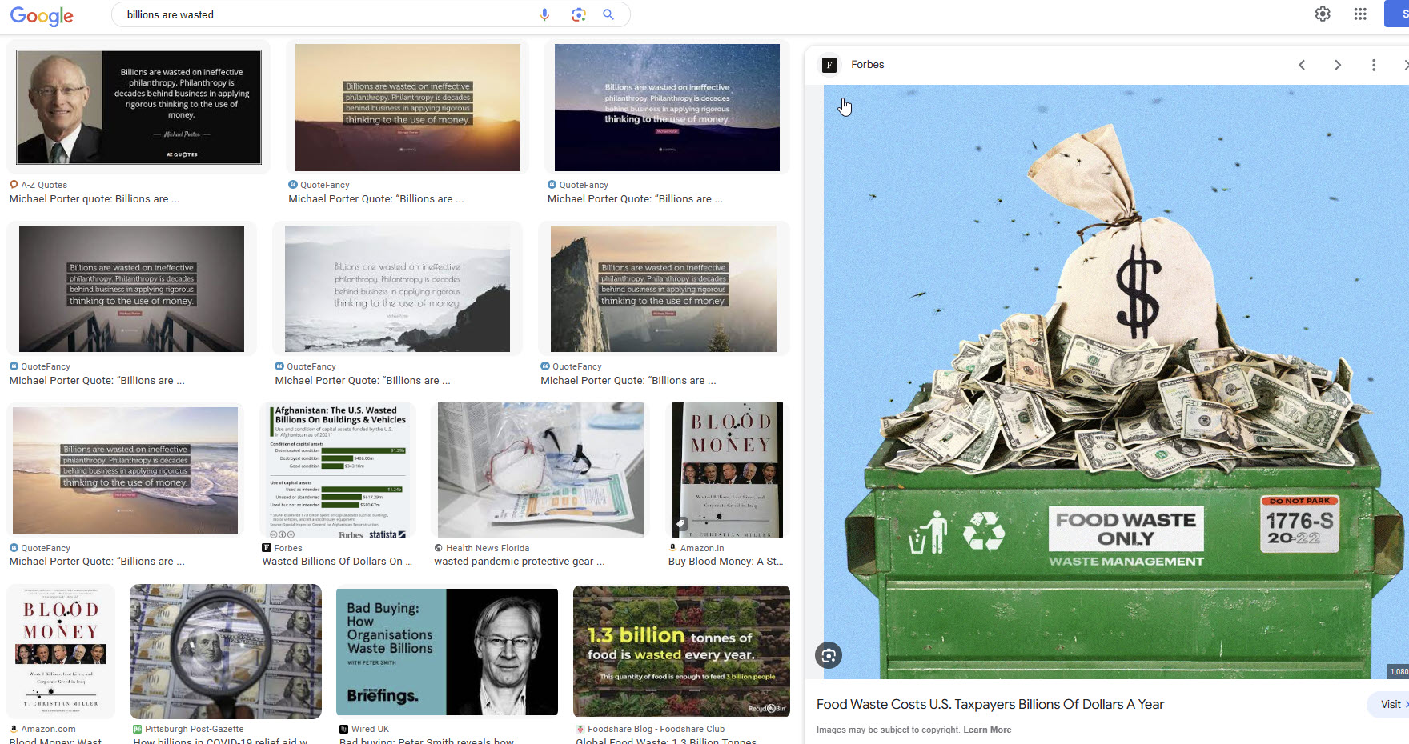1409x744 pixels.
Task: Open the Learn More copyright link
Action: 987,730
